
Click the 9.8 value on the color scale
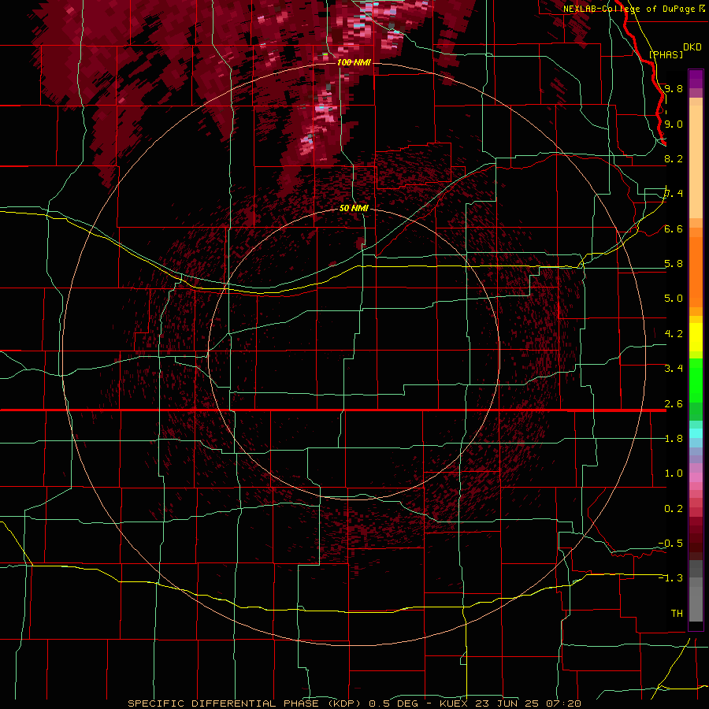coord(674,89)
